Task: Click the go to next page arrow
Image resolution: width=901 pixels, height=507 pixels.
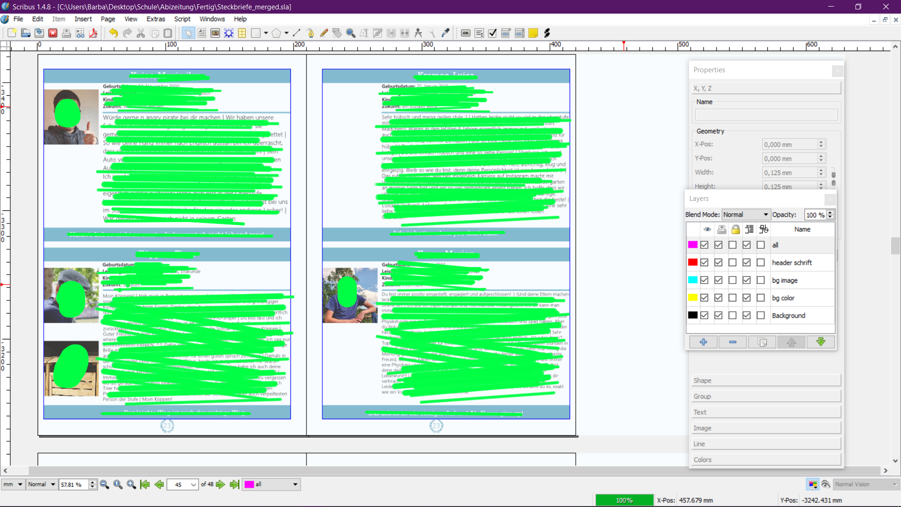Action: (x=221, y=484)
